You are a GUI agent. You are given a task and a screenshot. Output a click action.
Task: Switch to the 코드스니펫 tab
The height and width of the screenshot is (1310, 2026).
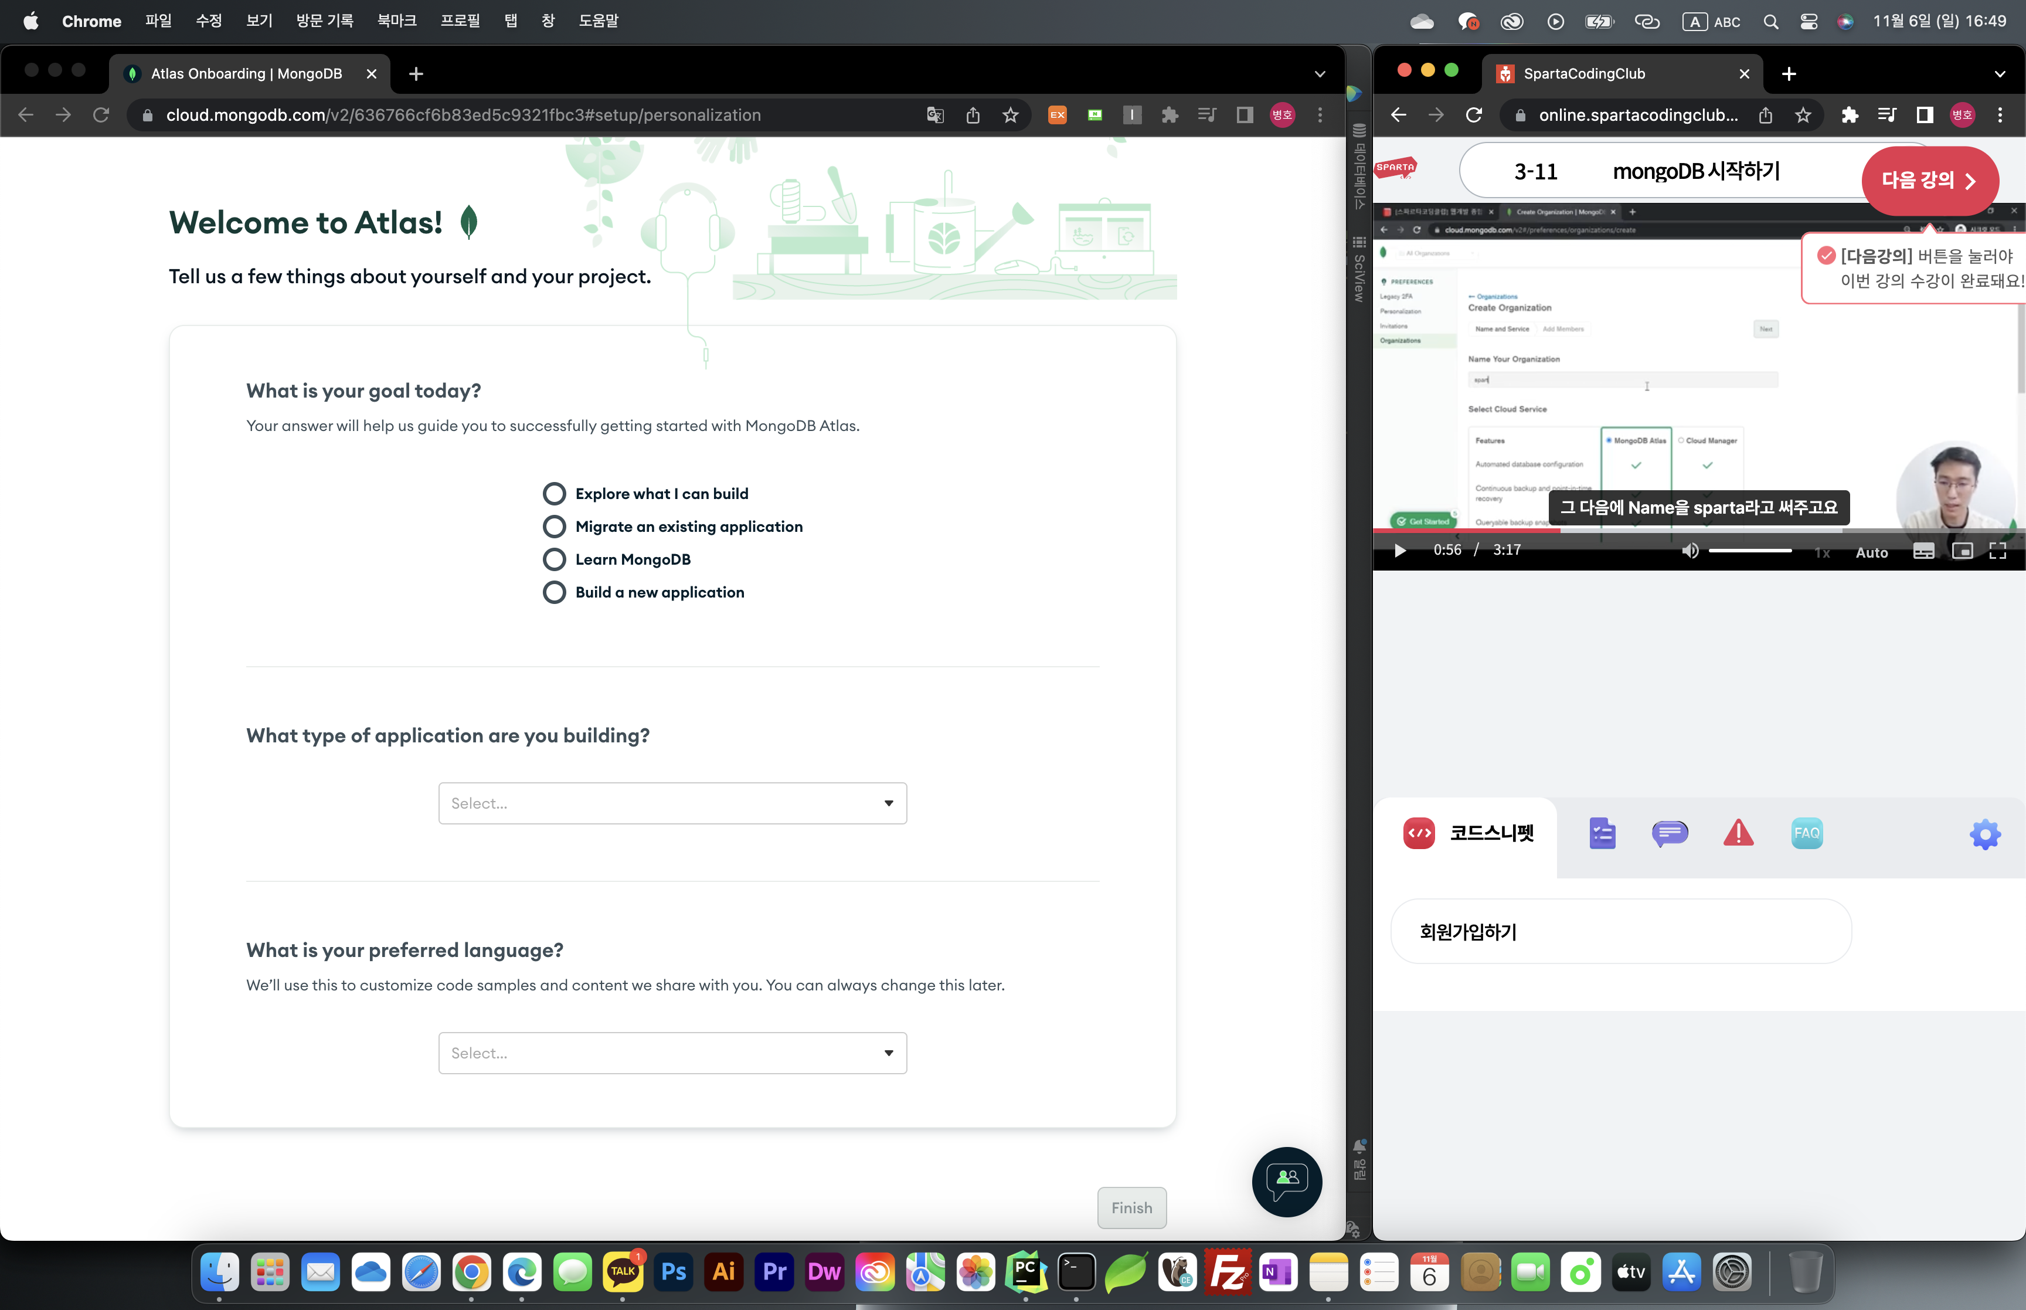coord(1468,834)
